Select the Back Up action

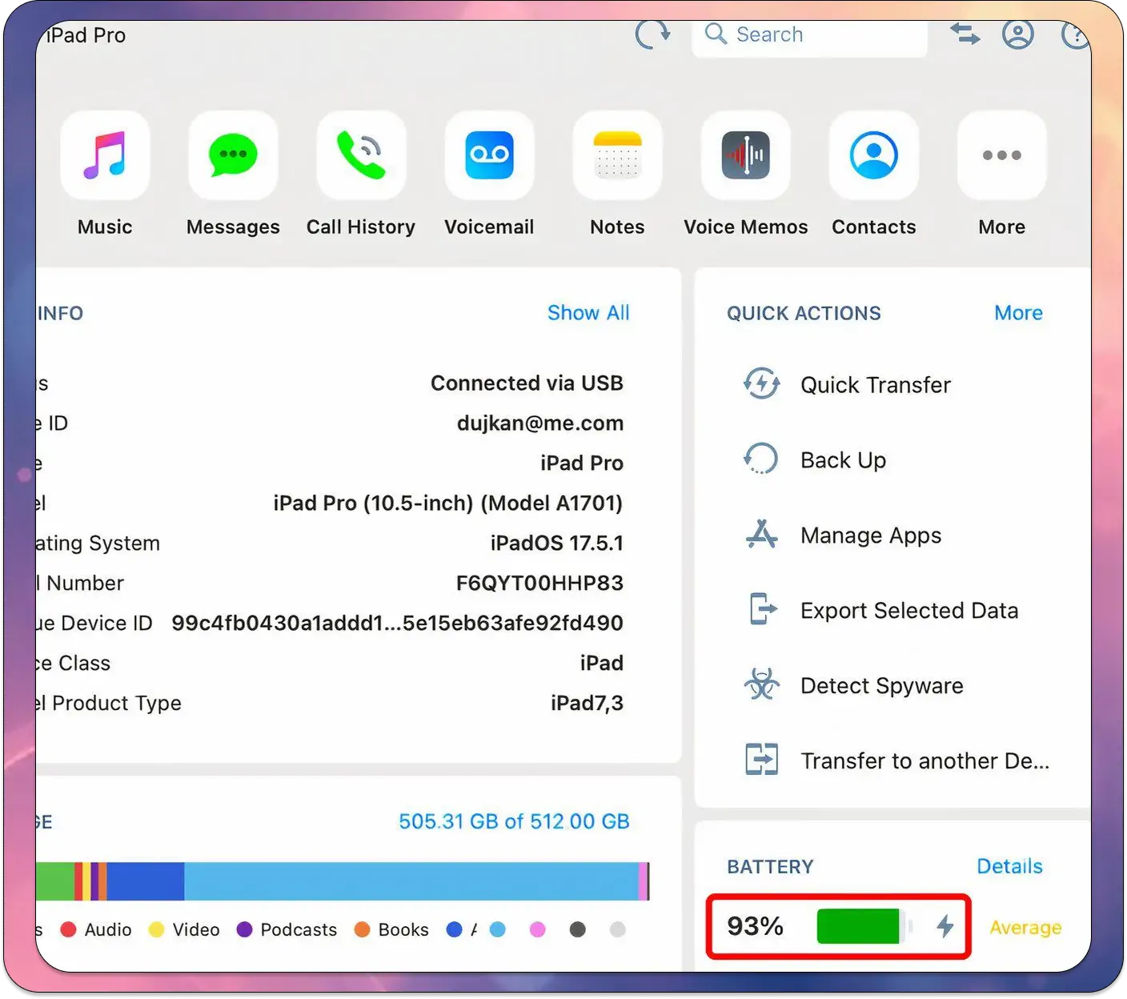844,460
